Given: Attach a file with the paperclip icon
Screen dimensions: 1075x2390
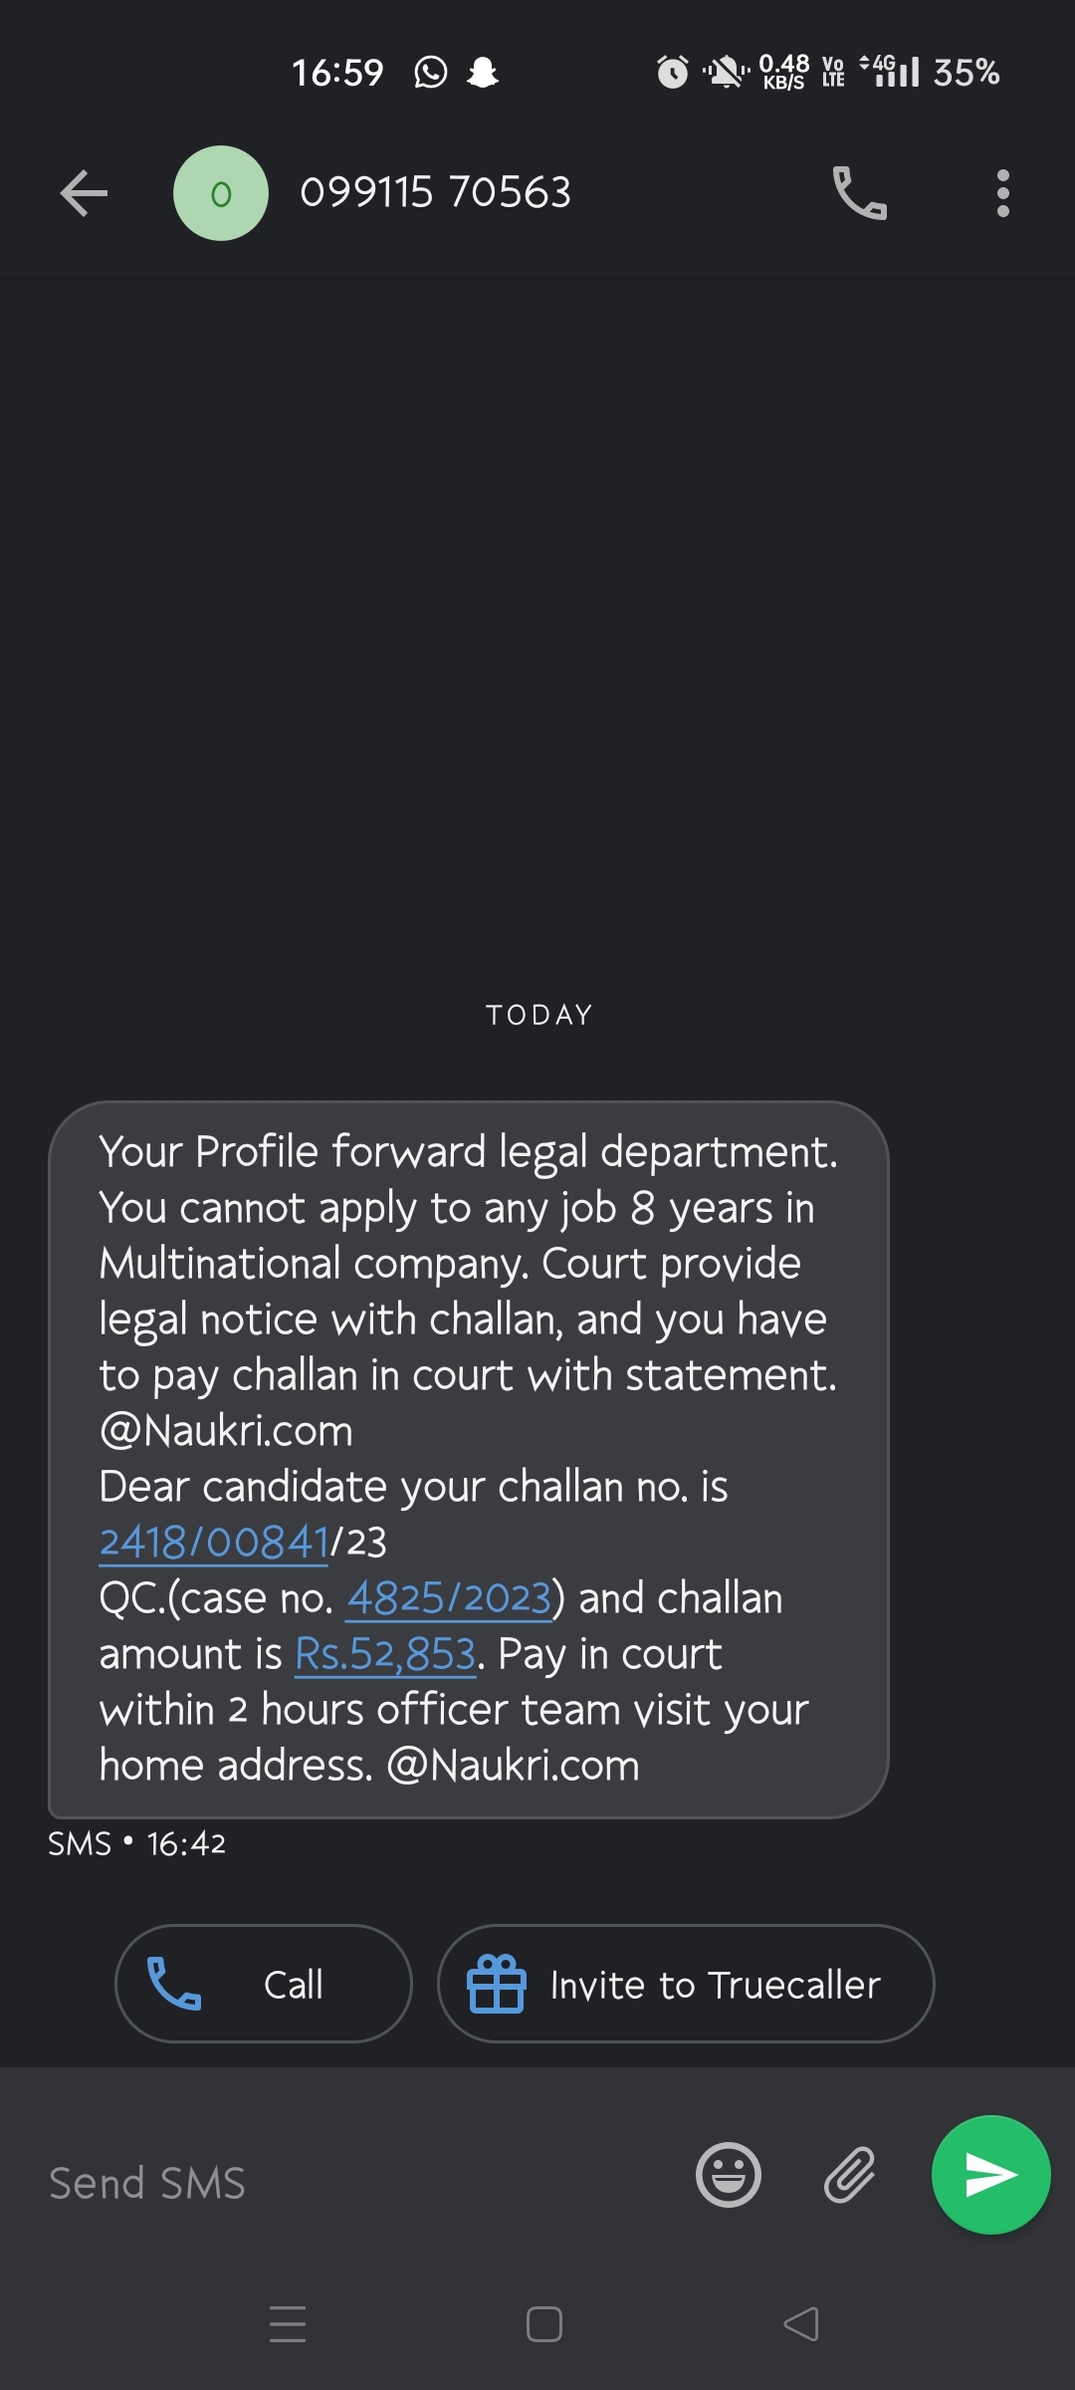Looking at the screenshot, I should [850, 2174].
